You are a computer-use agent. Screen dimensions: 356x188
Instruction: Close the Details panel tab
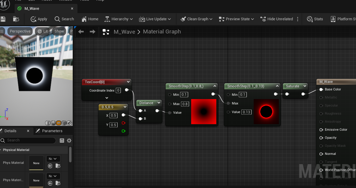[28, 131]
